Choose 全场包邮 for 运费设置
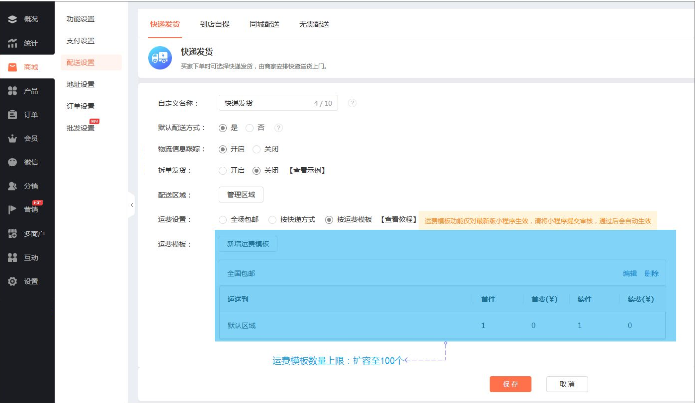The height and width of the screenshot is (403, 695). pos(223,220)
